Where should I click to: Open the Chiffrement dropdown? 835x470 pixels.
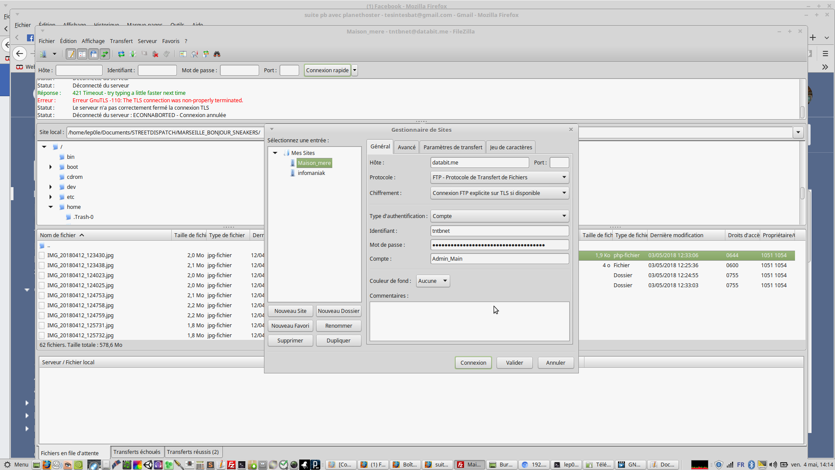tap(499, 193)
